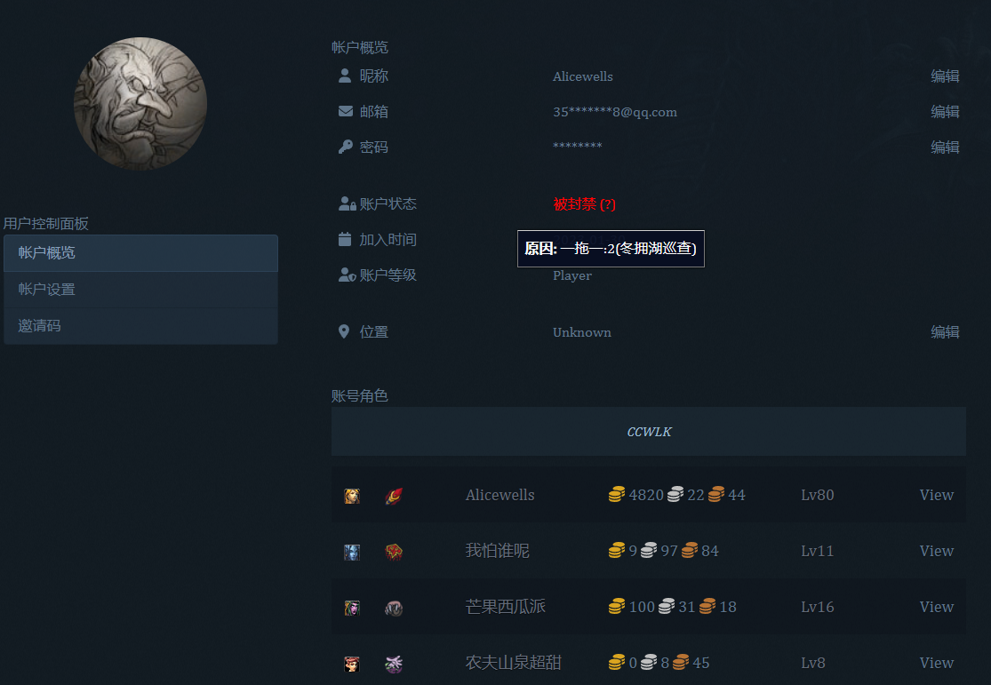Click 编辑 in the 邮箱 row
Screen dimensions: 991x685
coord(945,112)
